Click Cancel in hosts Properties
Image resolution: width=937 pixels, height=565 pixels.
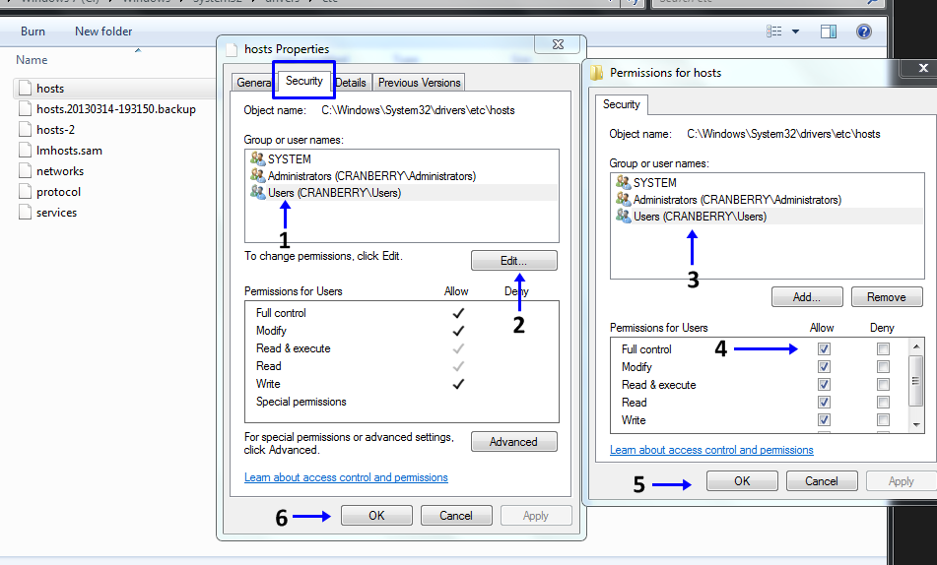coord(456,516)
